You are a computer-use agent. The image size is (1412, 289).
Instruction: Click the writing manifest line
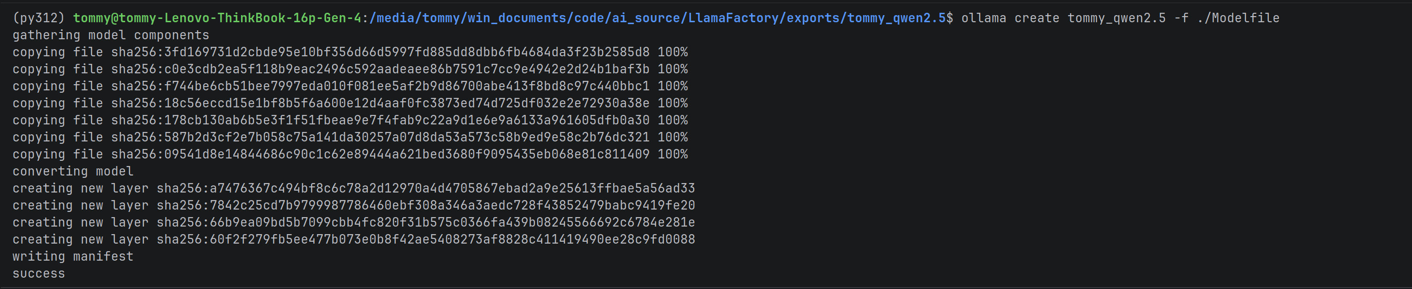[73, 256]
